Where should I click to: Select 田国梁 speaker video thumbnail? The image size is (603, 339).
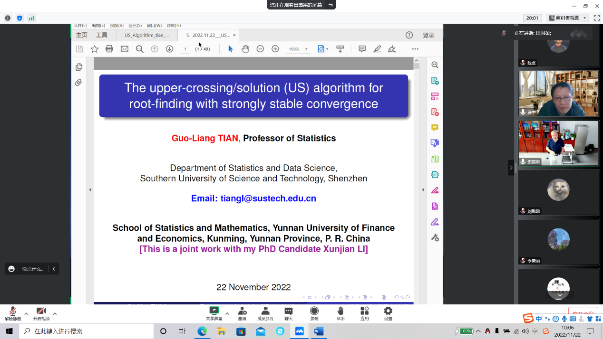click(x=559, y=143)
